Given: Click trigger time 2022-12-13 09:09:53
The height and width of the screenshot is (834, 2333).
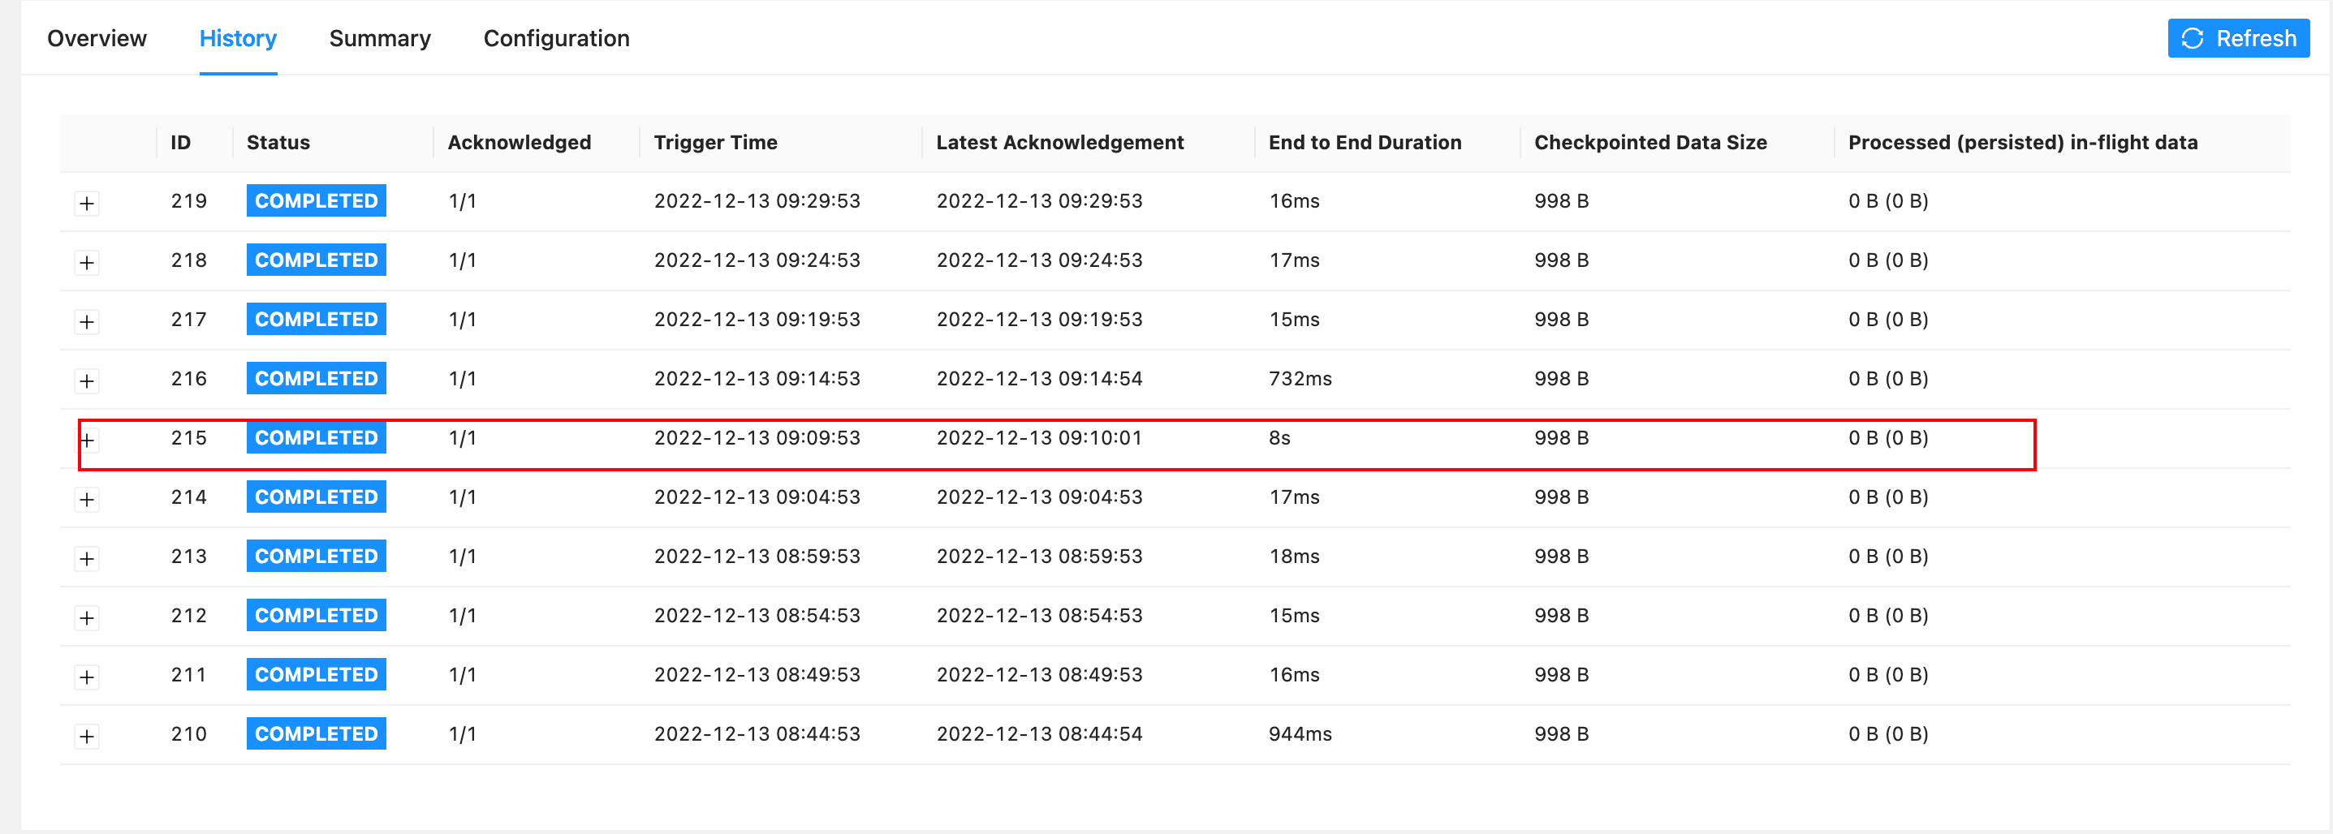Looking at the screenshot, I should 757,437.
